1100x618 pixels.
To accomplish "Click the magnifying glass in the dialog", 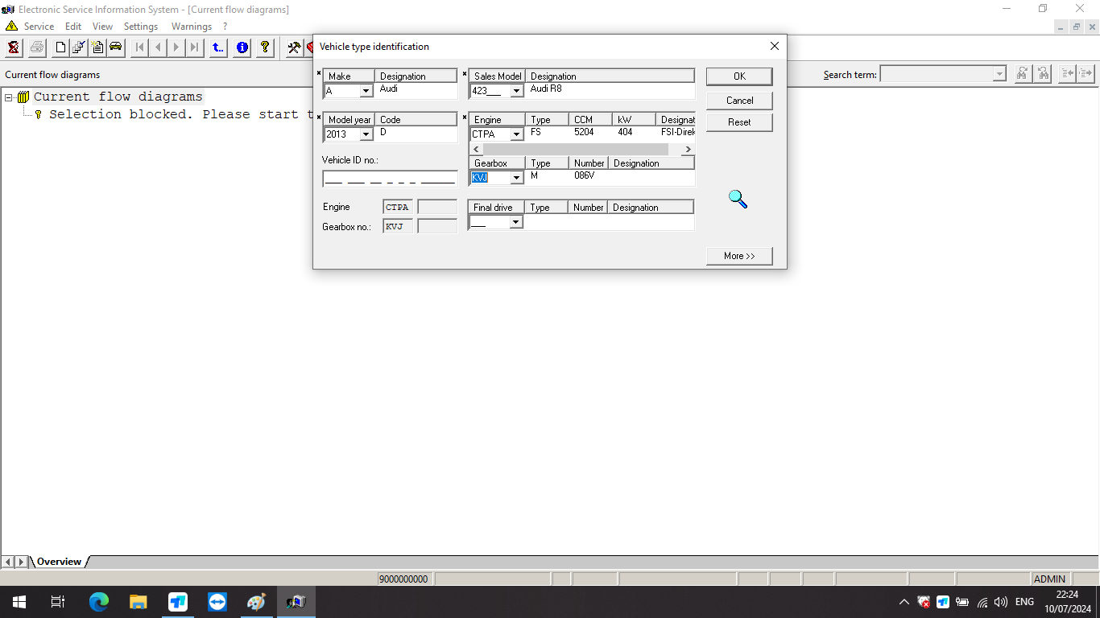I will tap(738, 199).
